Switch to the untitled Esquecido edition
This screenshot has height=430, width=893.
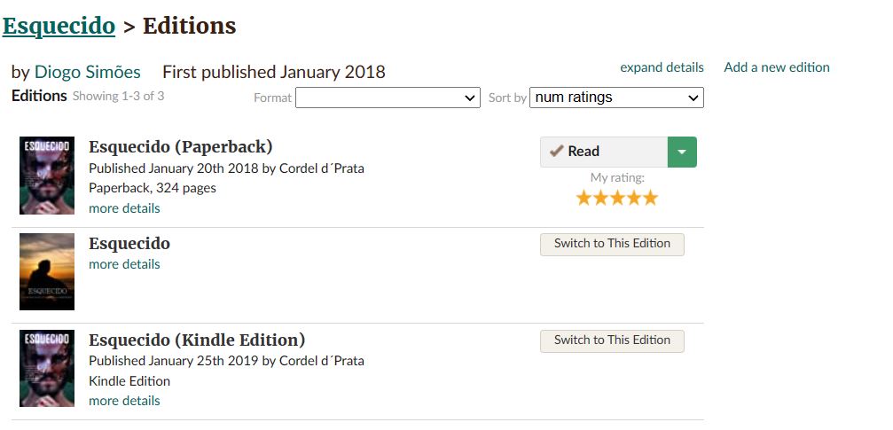pyautogui.click(x=612, y=244)
